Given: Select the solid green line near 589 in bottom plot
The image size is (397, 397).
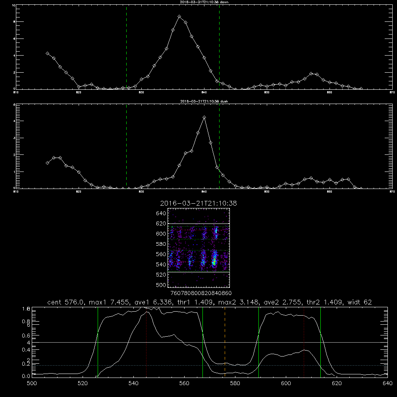Looking at the screenshot, I should pos(258,342).
